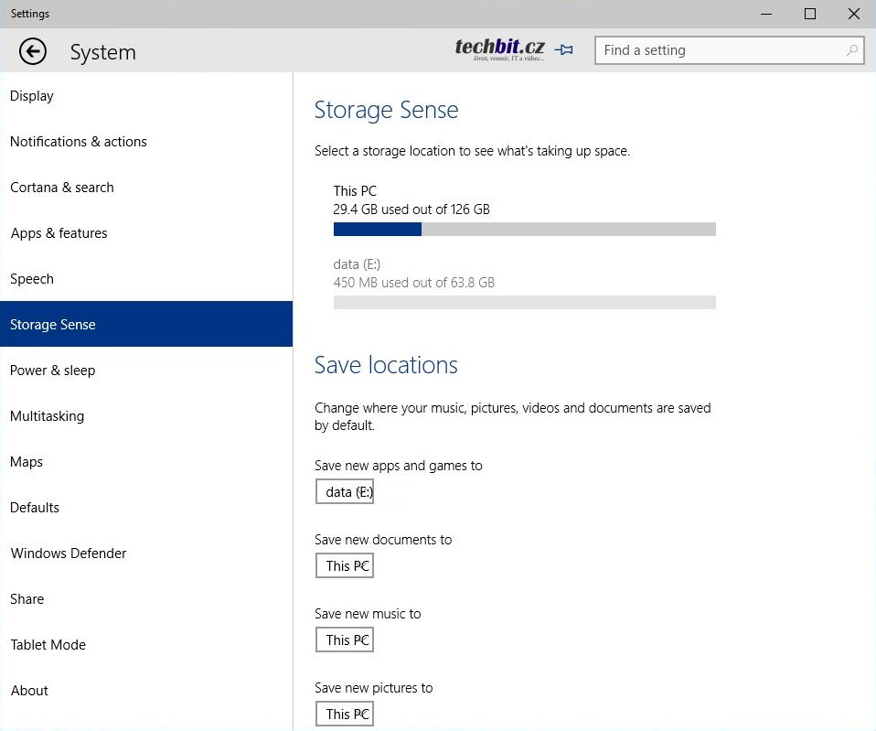Minimize the Settings window

[x=765, y=14]
